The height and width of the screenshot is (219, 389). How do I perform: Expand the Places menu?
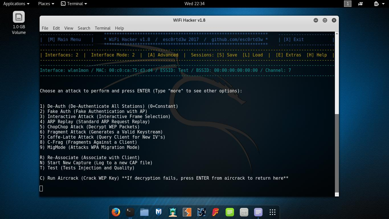(x=46, y=4)
